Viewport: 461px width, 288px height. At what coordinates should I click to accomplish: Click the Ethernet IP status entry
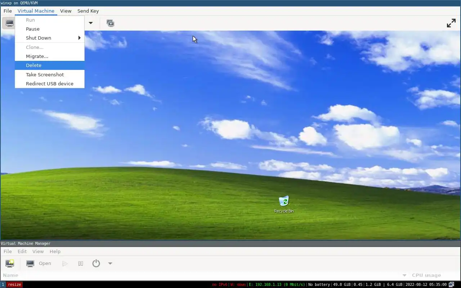[x=277, y=284]
